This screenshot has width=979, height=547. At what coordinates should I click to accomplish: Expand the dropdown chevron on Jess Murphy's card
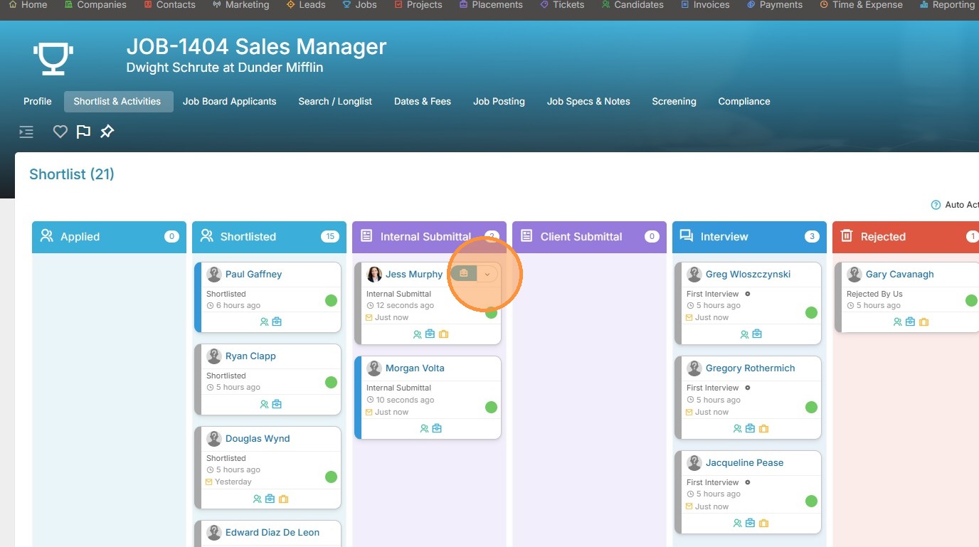[487, 274]
